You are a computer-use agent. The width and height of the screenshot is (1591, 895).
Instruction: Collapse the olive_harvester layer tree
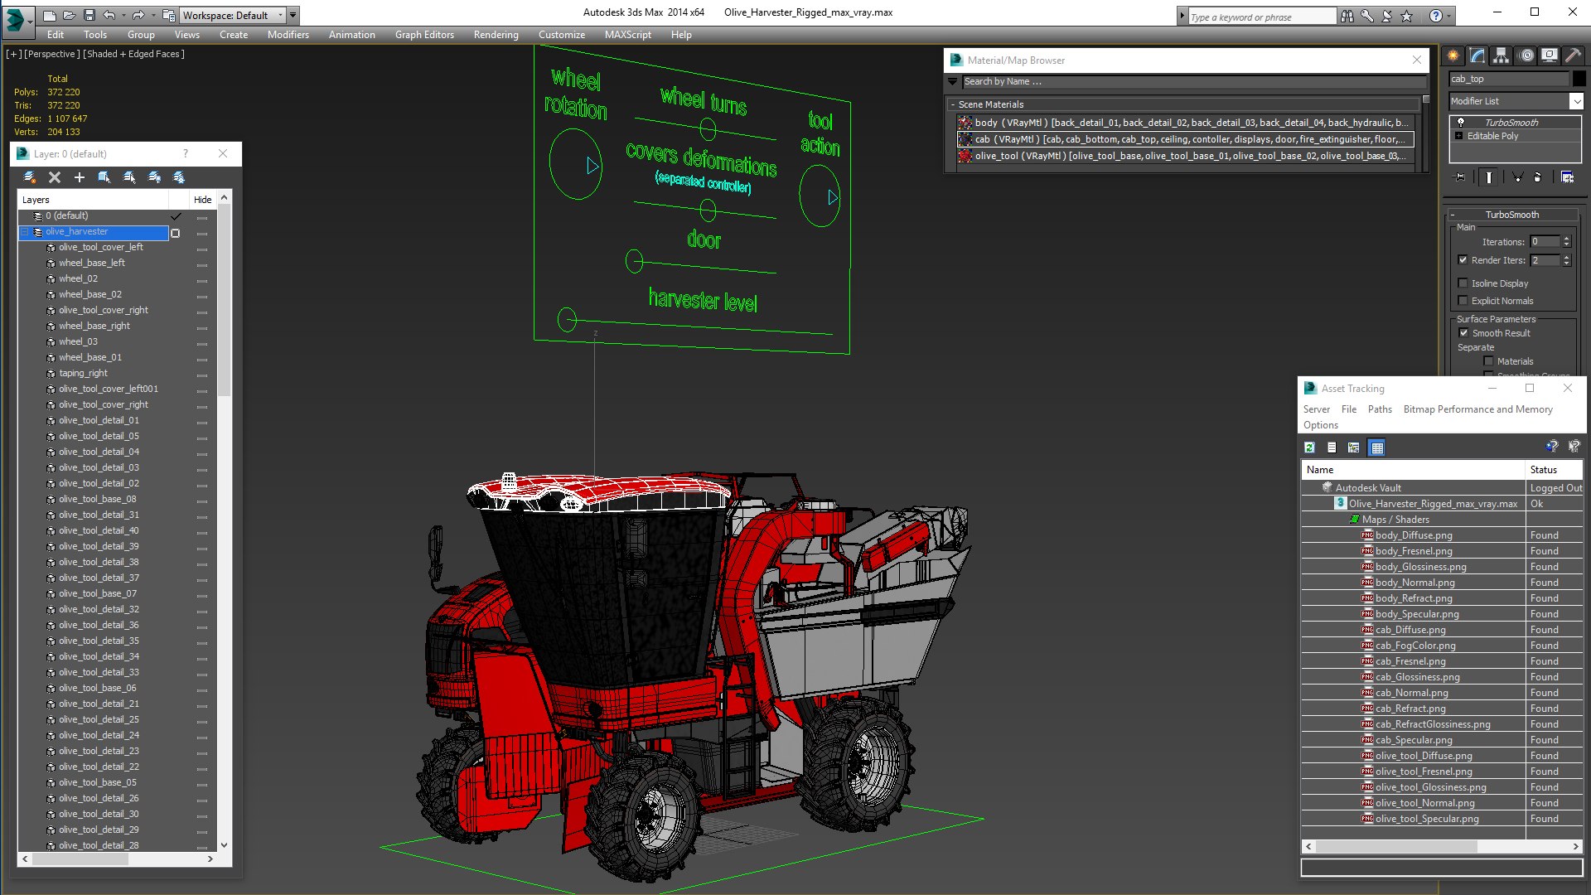coord(25,232)
